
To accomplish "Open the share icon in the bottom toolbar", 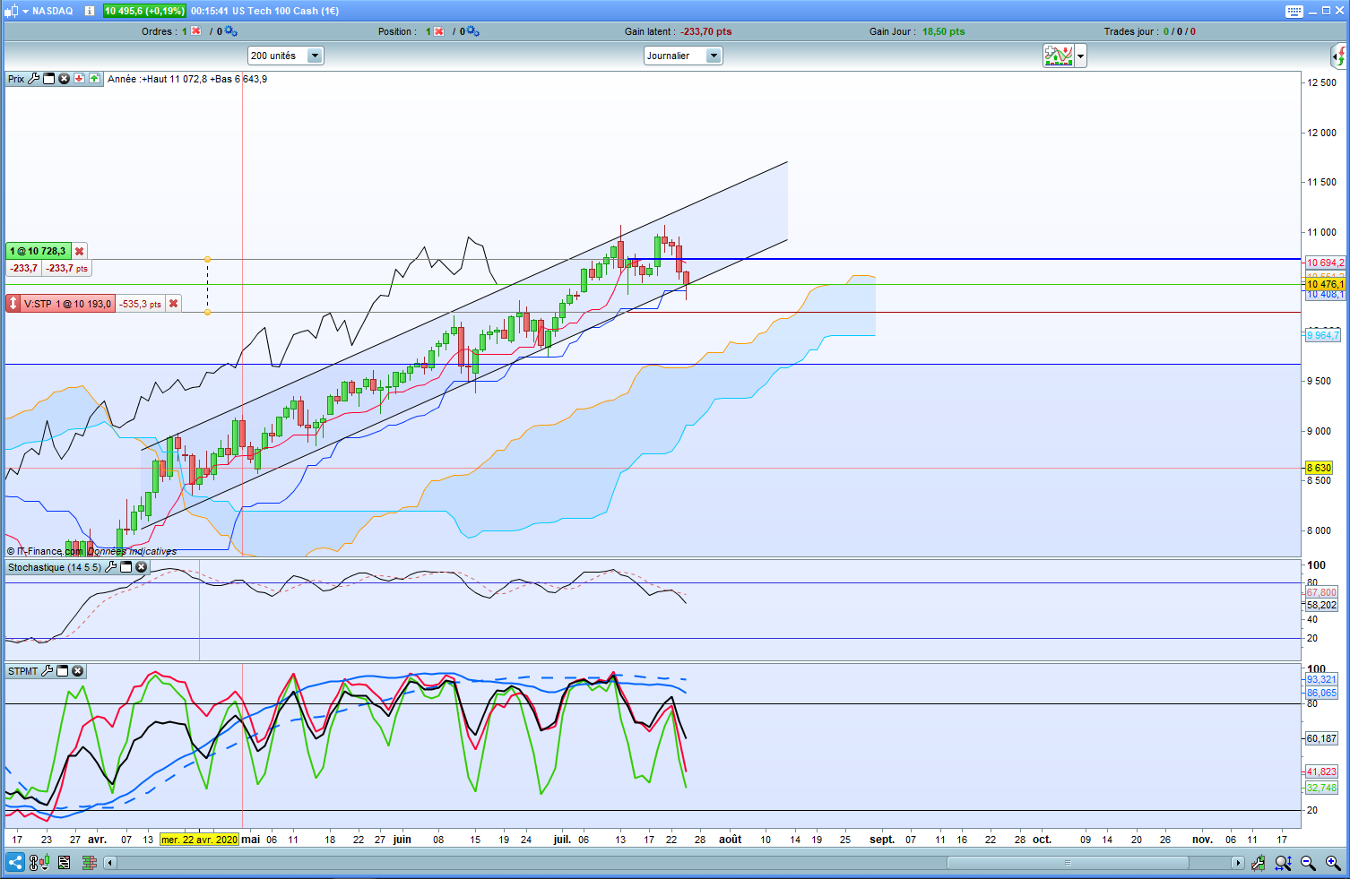I will [15, 863].
